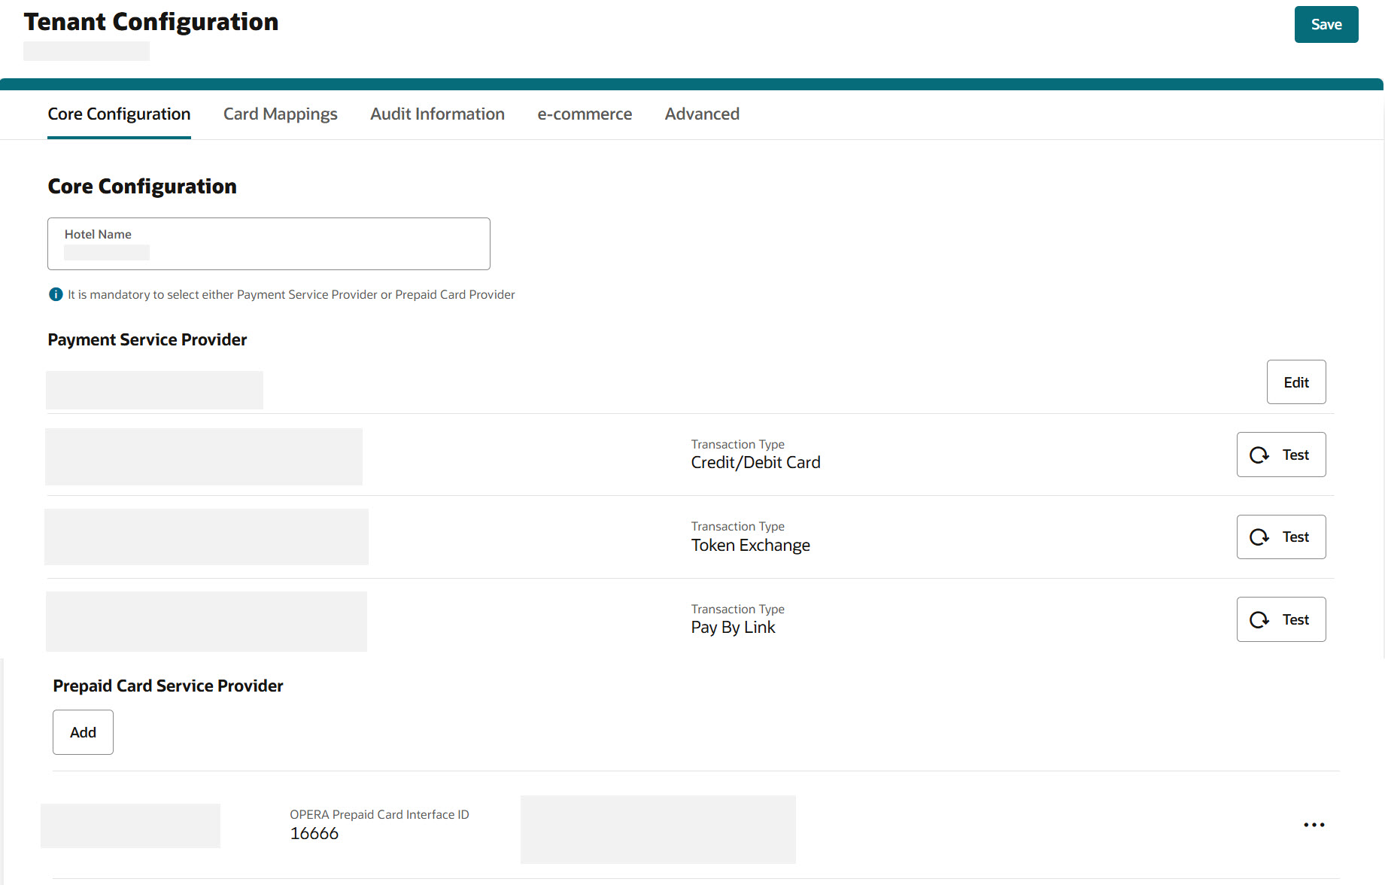1385x885 pixels.
Task: Run the Test for Credit/Debit Card transactions
Action: (1281, 455)
